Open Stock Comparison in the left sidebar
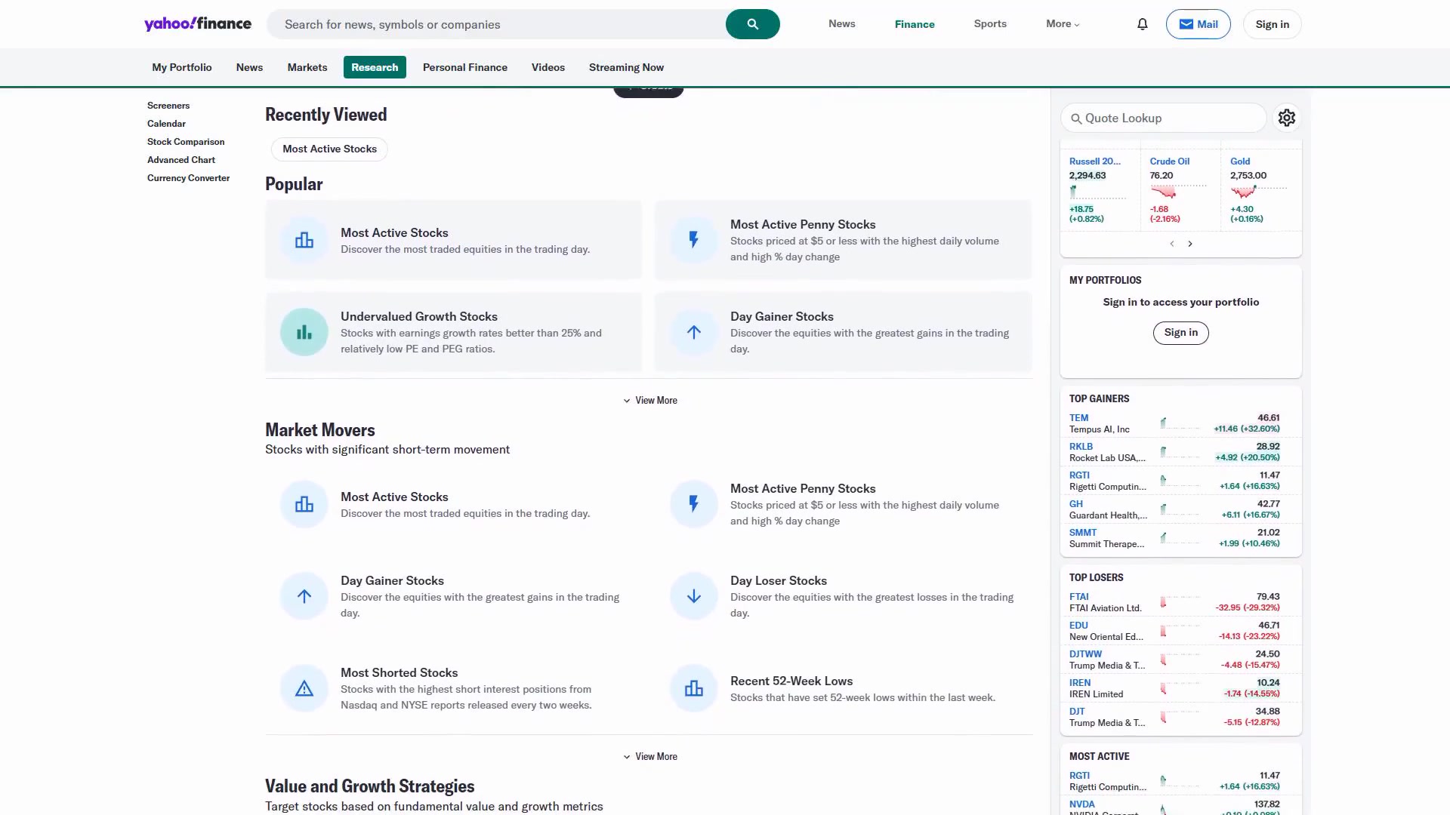 click(x=186, y=142)
